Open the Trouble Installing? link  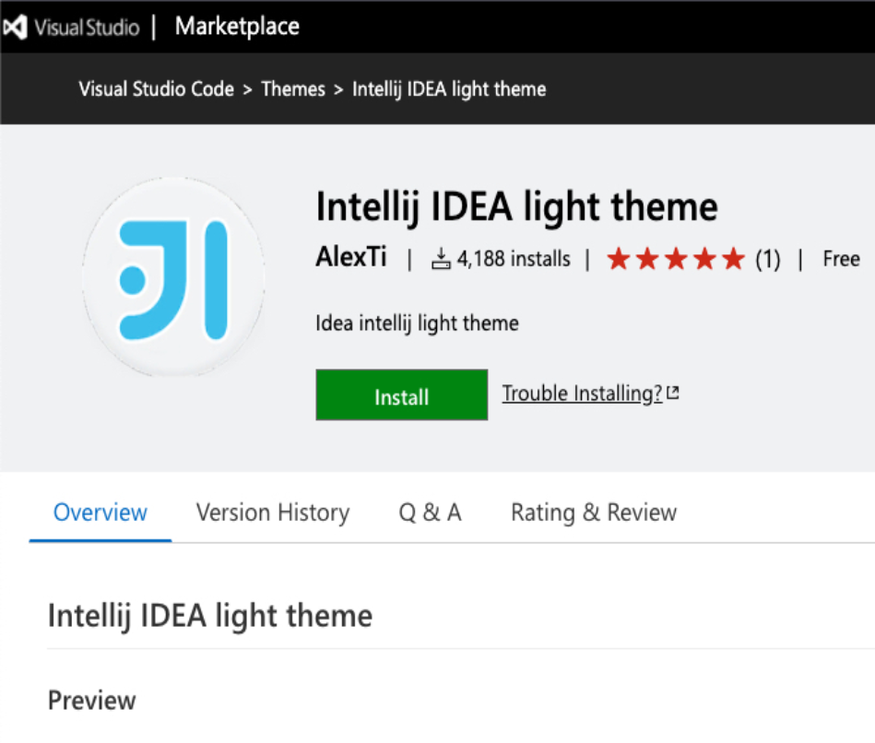click(582, 395)
